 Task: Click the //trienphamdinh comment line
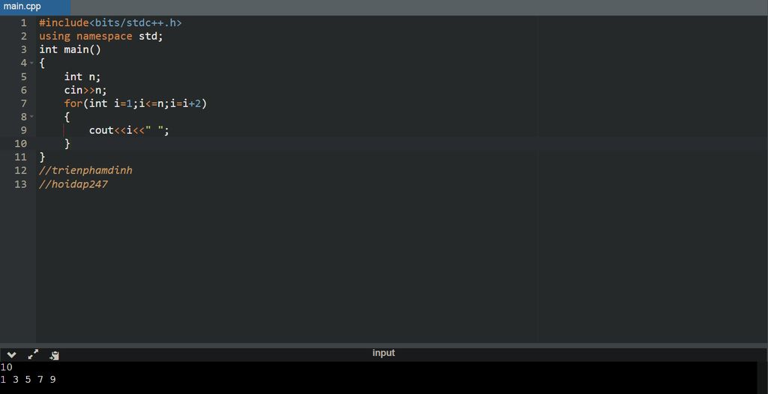(x=85, y=171)
